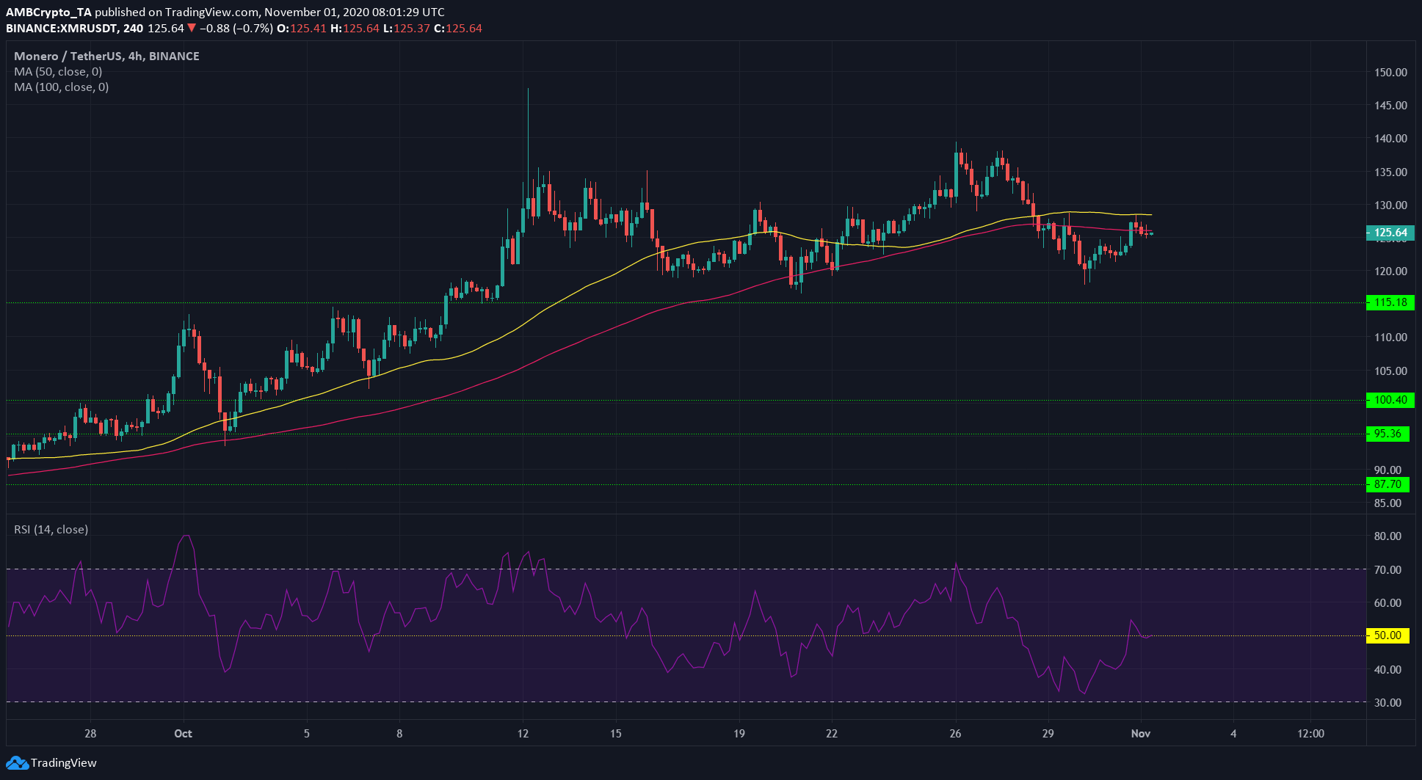Click the yellow RSI 50.00 level label
Viewport: 1422px width, 780px height.
(1387, 635)
